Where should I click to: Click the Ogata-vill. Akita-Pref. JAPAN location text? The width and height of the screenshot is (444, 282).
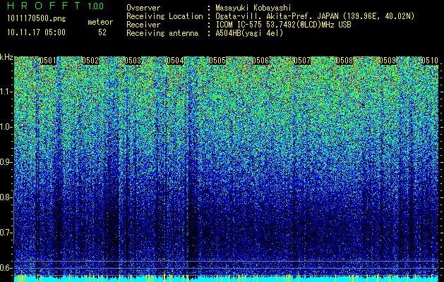tap(315, 16)
